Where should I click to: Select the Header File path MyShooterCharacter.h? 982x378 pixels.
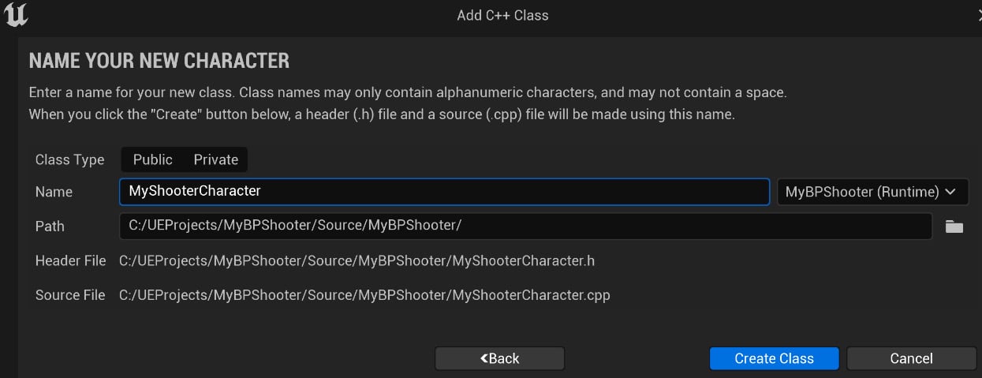(357, 260)
